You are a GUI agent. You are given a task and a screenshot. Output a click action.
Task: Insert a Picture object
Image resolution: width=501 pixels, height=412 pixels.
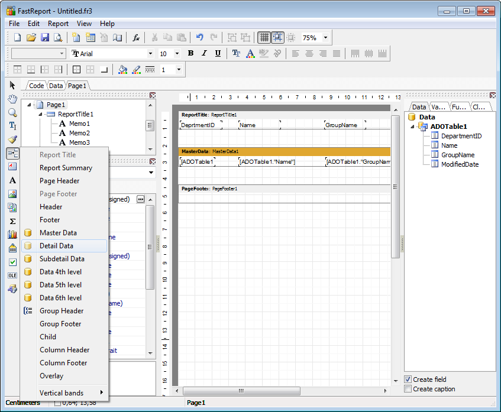[12, 194]
